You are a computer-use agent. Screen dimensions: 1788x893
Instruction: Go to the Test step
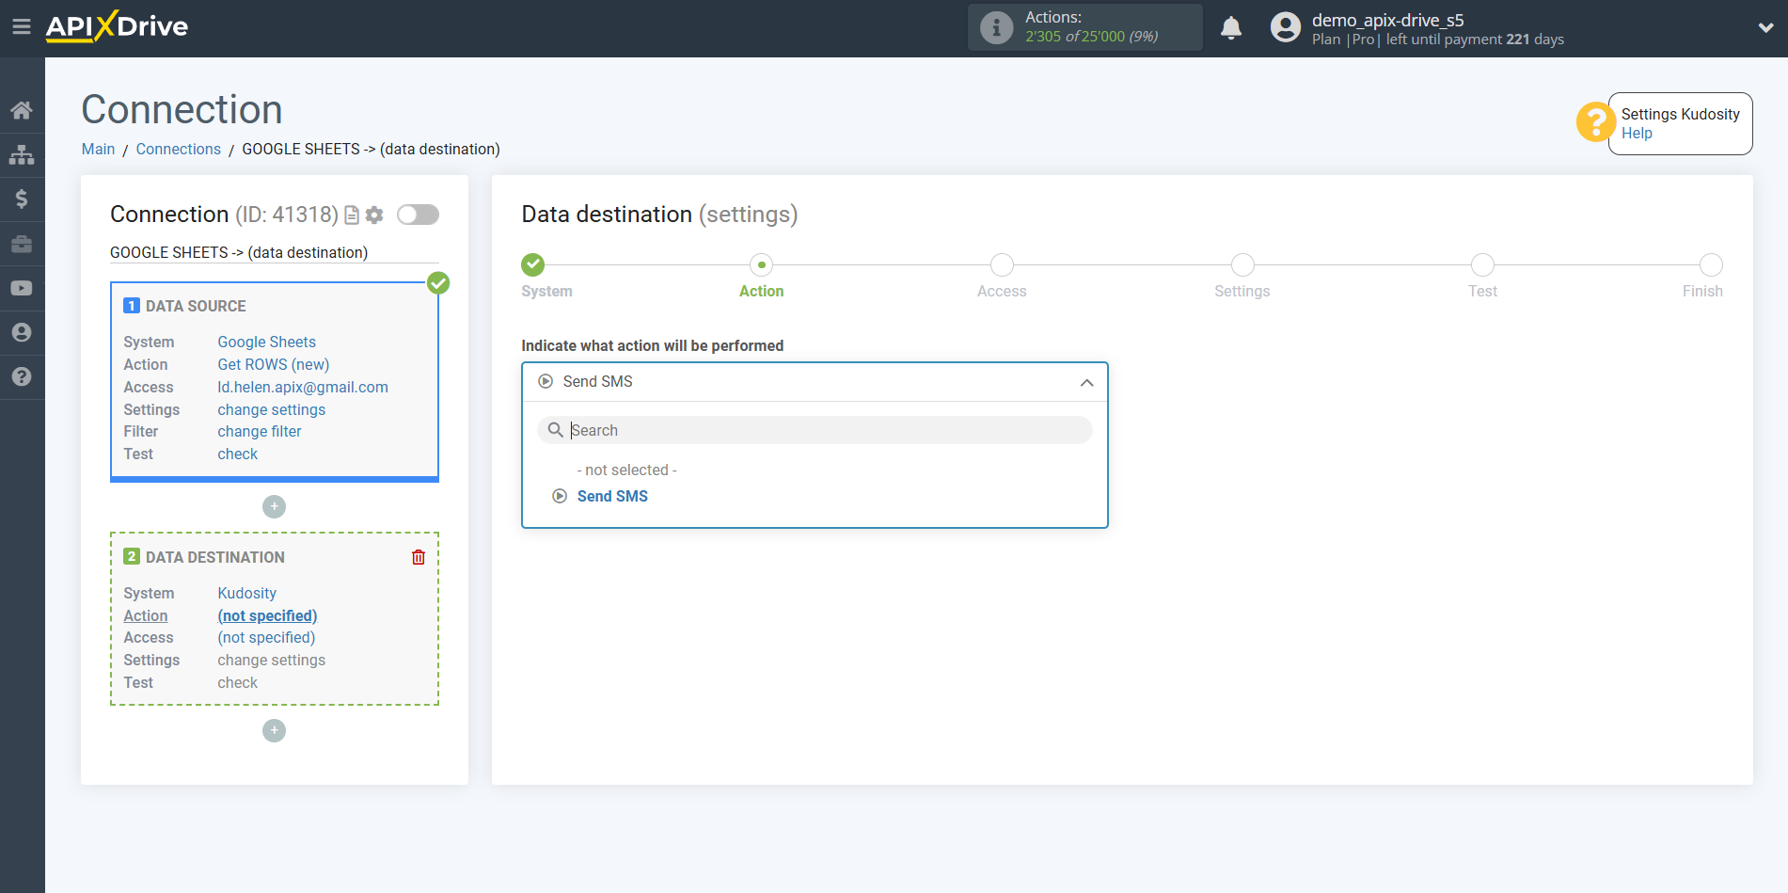click(1482, 264)
